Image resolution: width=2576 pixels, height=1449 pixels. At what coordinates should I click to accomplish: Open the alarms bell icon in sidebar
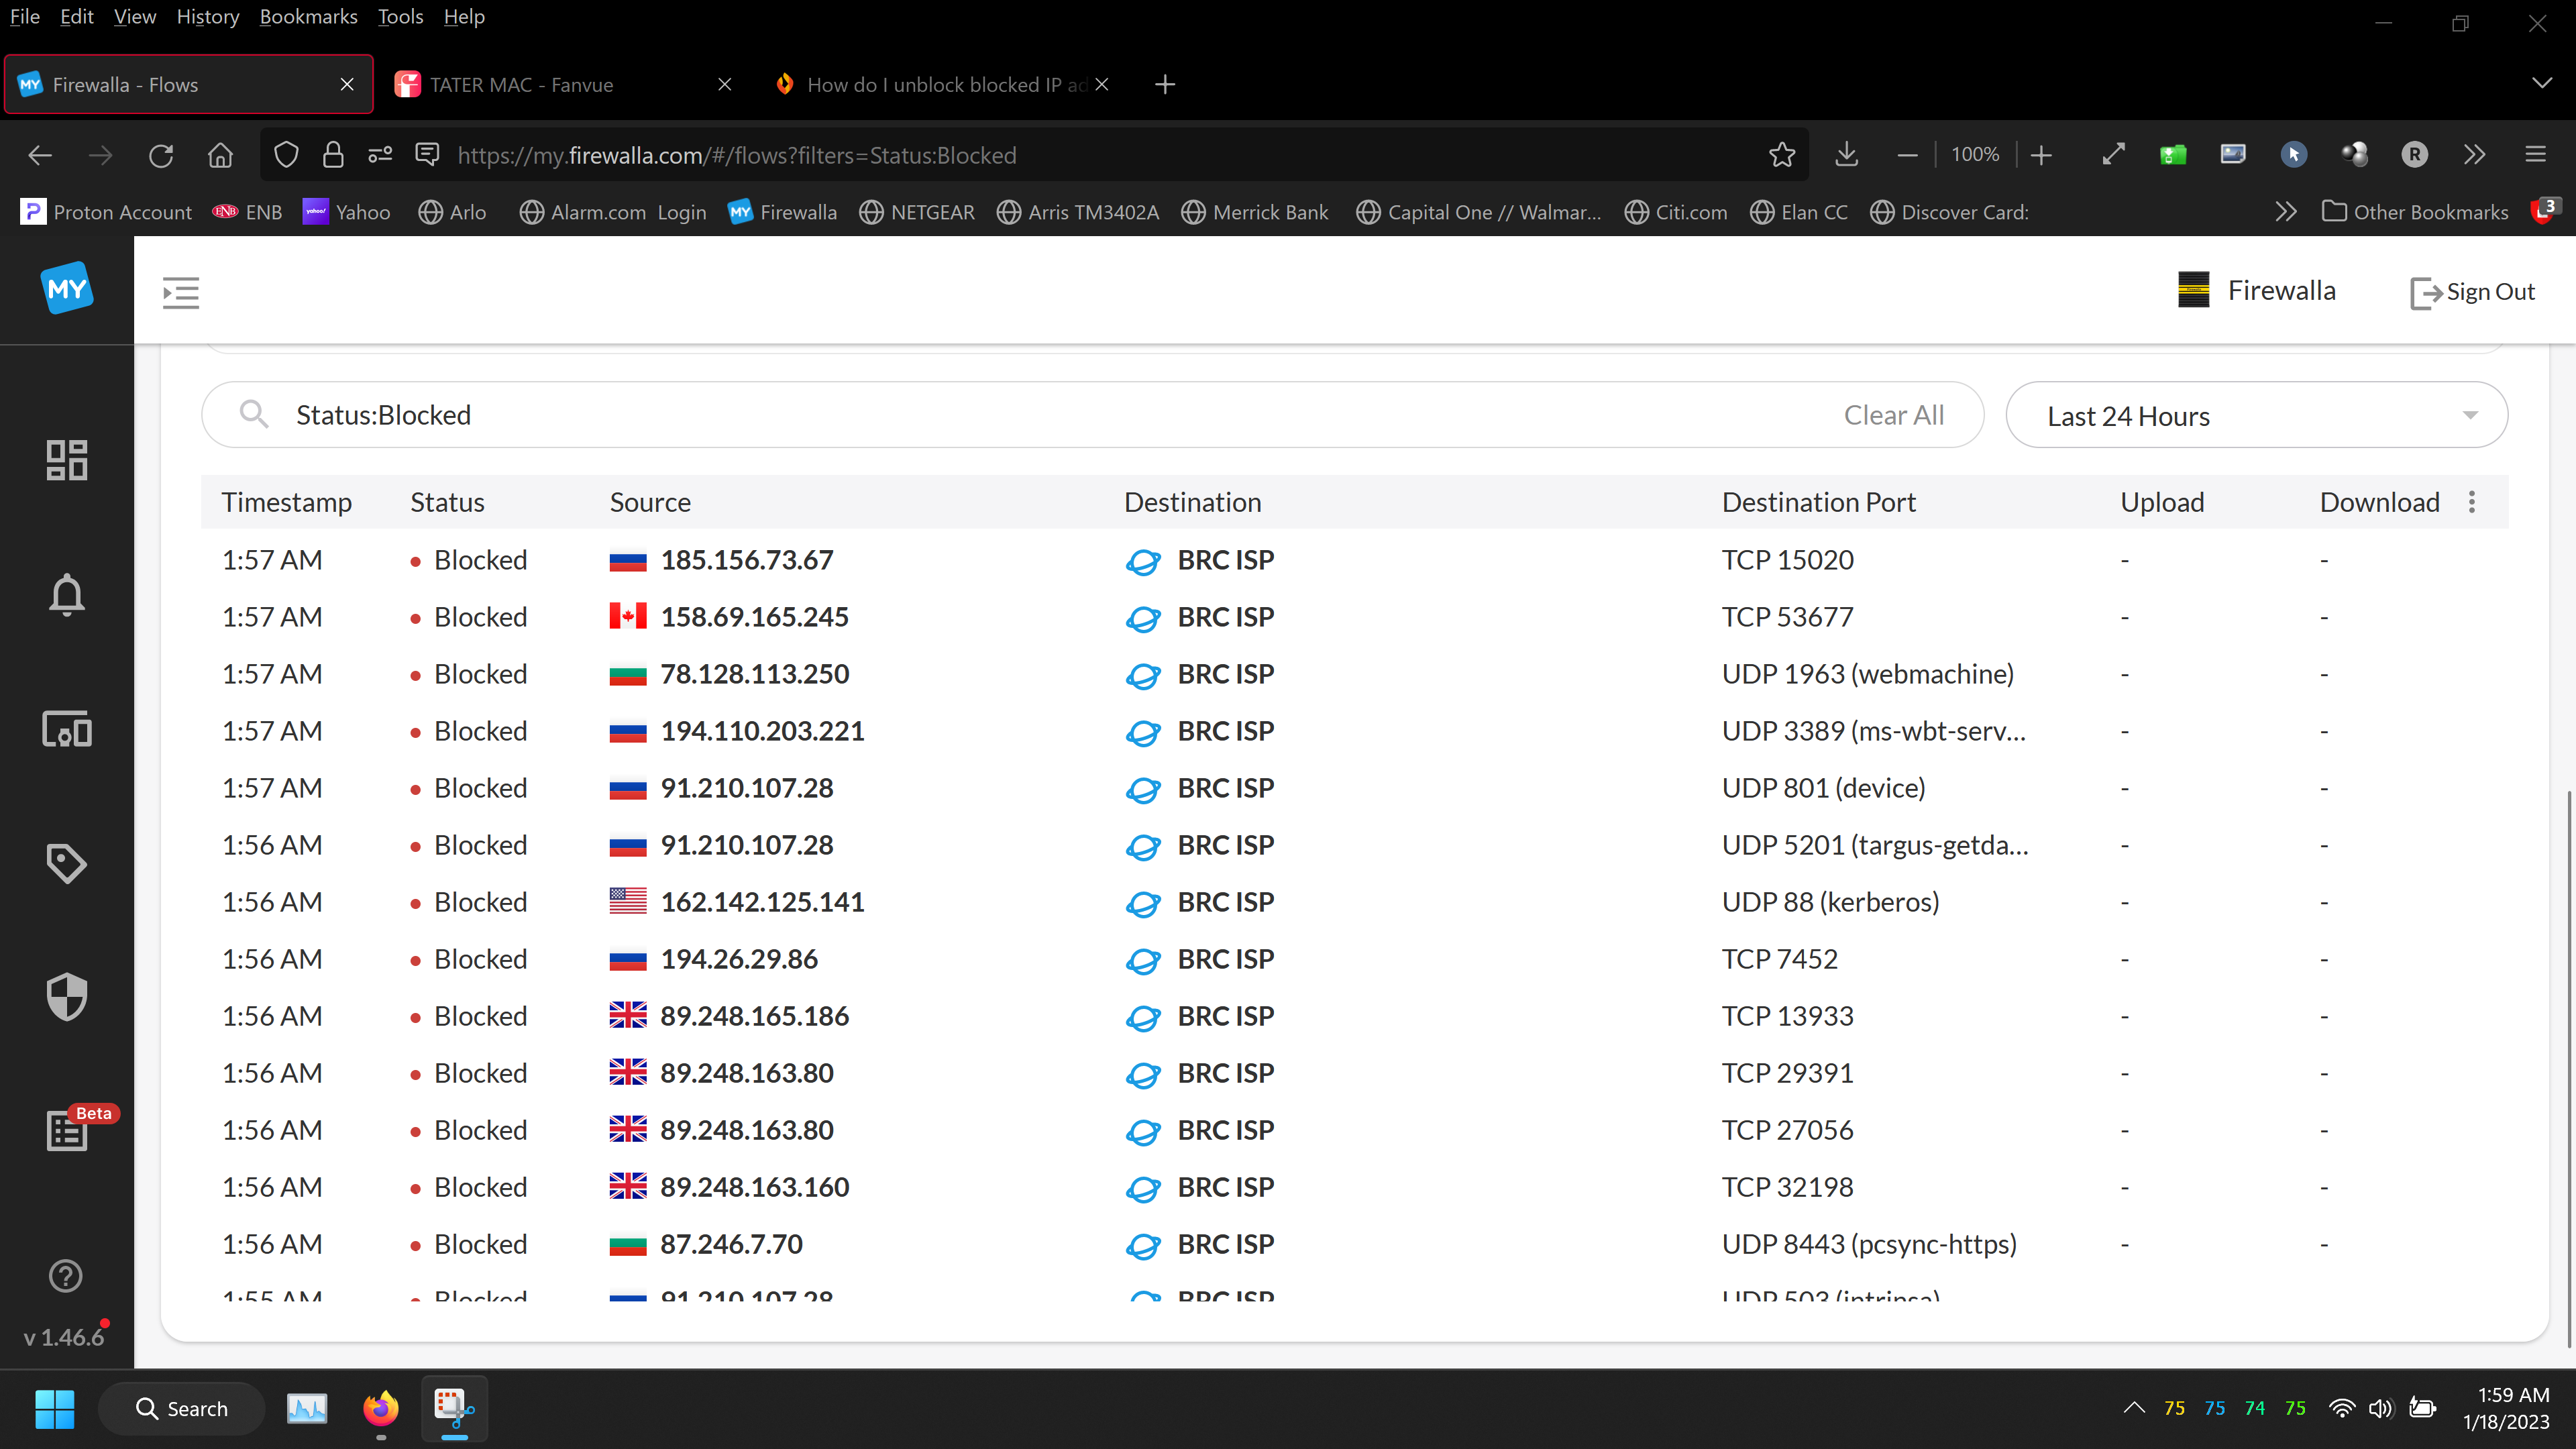click(x=67, y=595)
